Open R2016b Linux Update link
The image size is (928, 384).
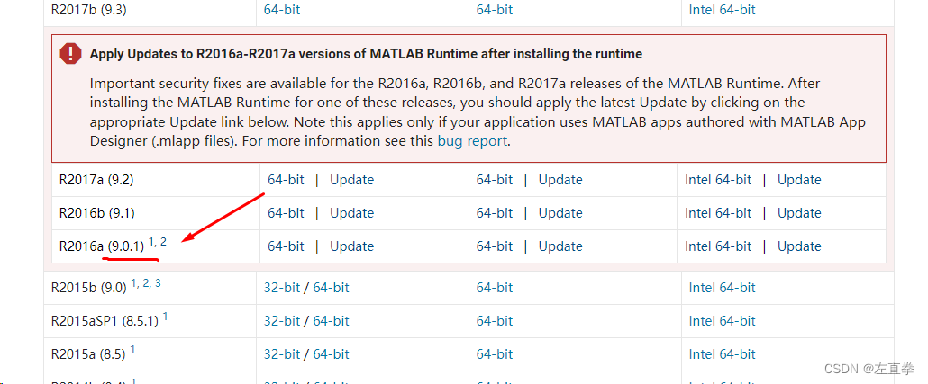[x=560, y=212]
